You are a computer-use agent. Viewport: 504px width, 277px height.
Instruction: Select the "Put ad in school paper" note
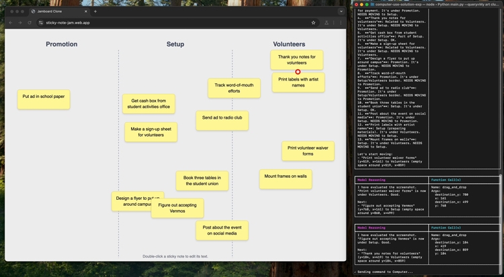(44, 99)
